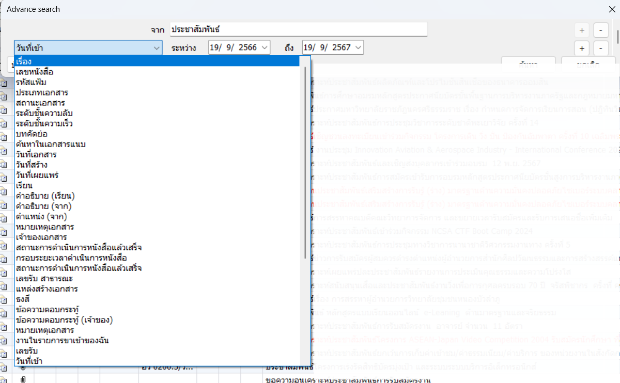Pick คำอธิบาย (เรียน) option
The image size is (620, 383).
pyautogui.click(x=157, y=196)
